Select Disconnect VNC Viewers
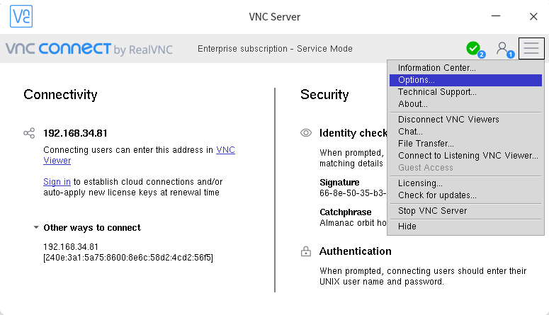The image size is (549, 315). coord(448,120)
